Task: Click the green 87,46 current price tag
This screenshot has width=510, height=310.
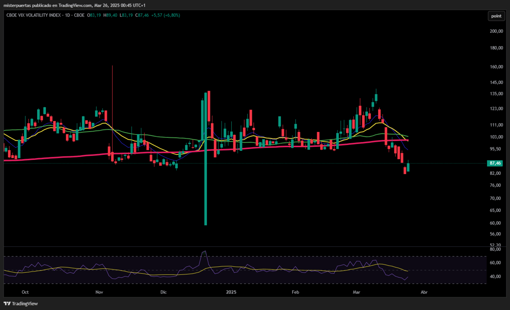Action: click(x=495, y=163)
